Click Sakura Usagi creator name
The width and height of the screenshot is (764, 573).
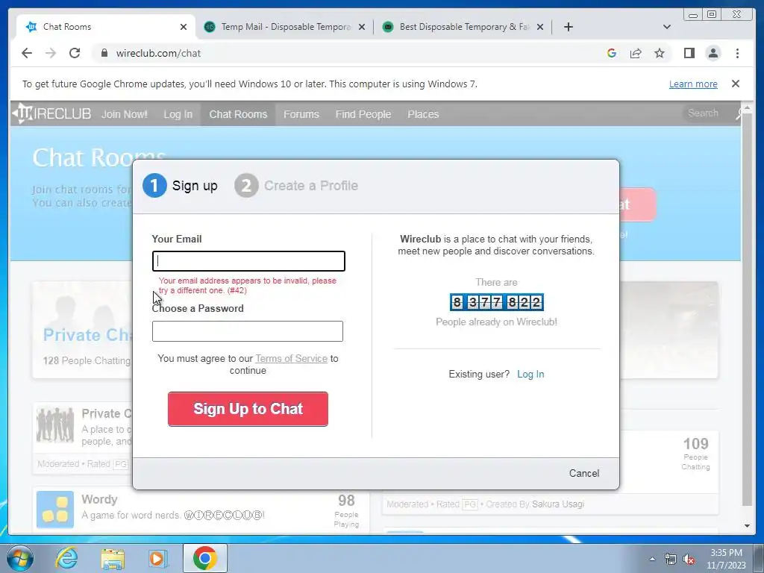coord(558,504)
